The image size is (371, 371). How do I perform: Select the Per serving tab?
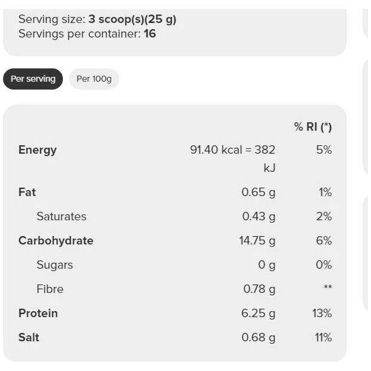(x=33, y=79)
